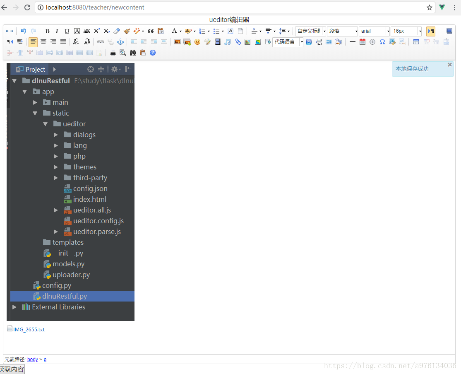
Task: Apply subscript formatting
Action: 107,31
